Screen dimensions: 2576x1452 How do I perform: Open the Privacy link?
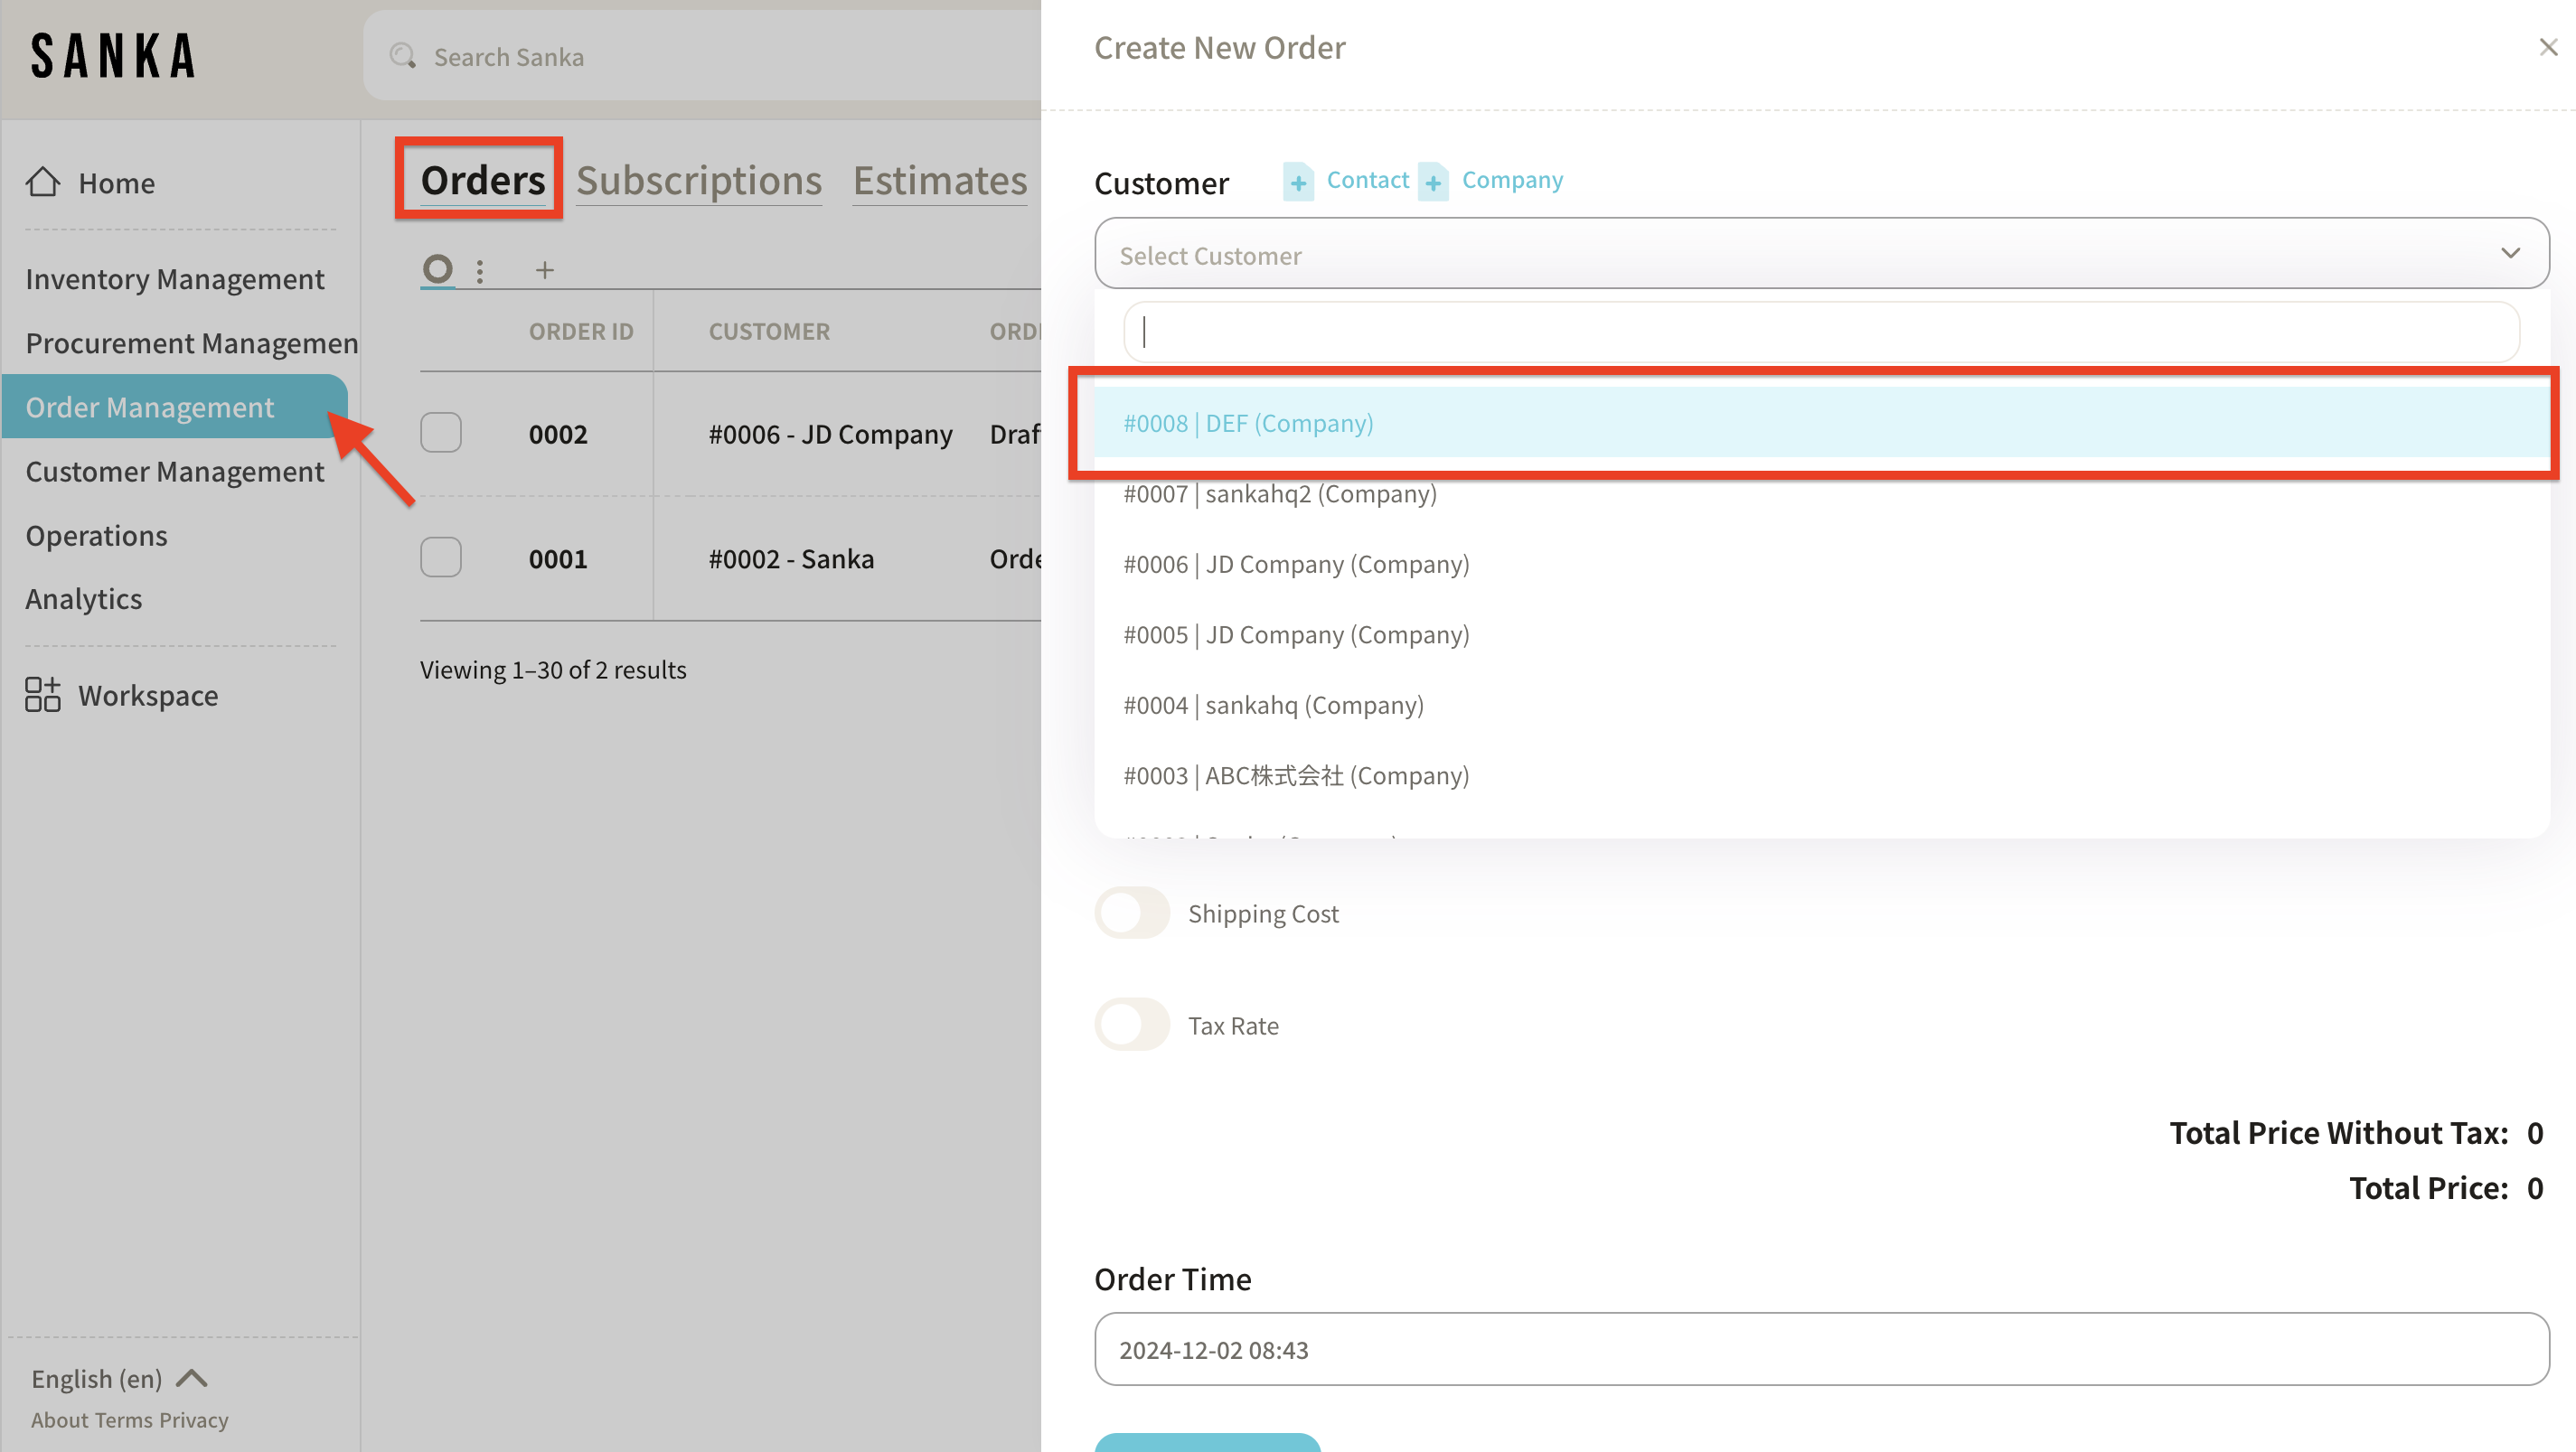[193, 1420]
